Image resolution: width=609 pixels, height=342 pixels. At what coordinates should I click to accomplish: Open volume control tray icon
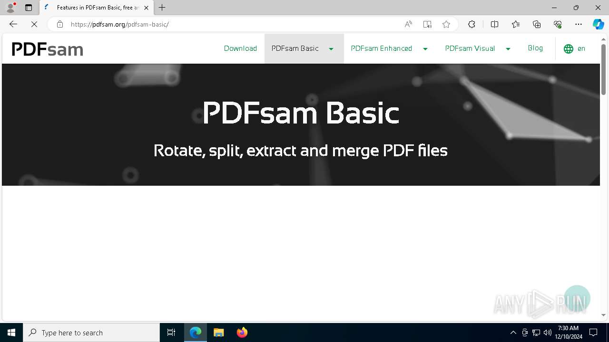click(x=548, y=332)
